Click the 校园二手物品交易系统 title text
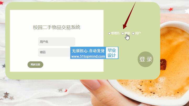 (57, 27)
